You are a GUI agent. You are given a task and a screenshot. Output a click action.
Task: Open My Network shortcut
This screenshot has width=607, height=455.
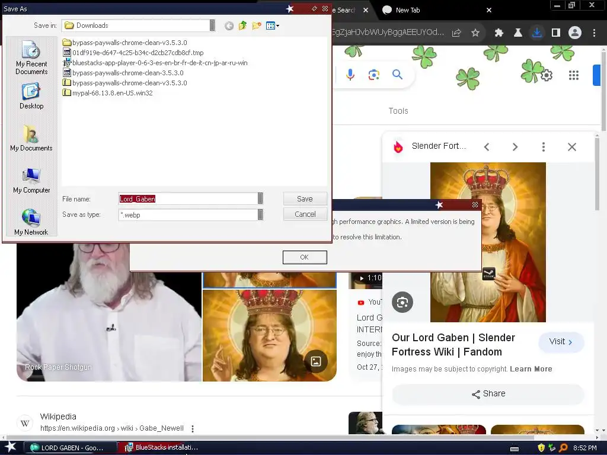[31, 222]
